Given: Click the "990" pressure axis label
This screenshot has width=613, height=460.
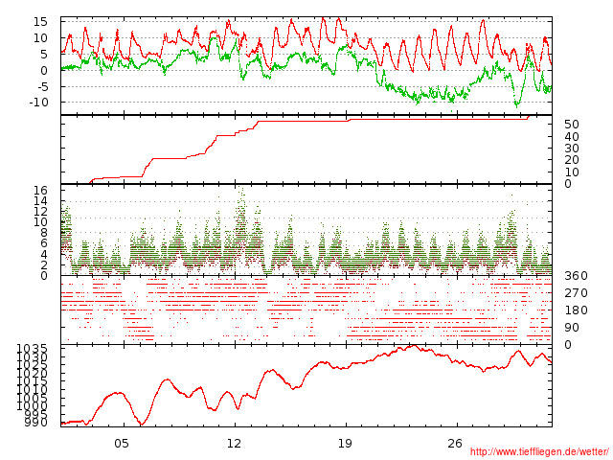Looking at the screenshot, I should (x=36, y=423).
